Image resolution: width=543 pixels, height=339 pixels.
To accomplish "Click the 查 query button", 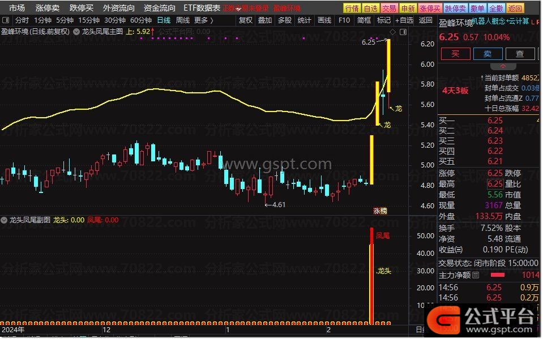I will (x=520, y=54).
